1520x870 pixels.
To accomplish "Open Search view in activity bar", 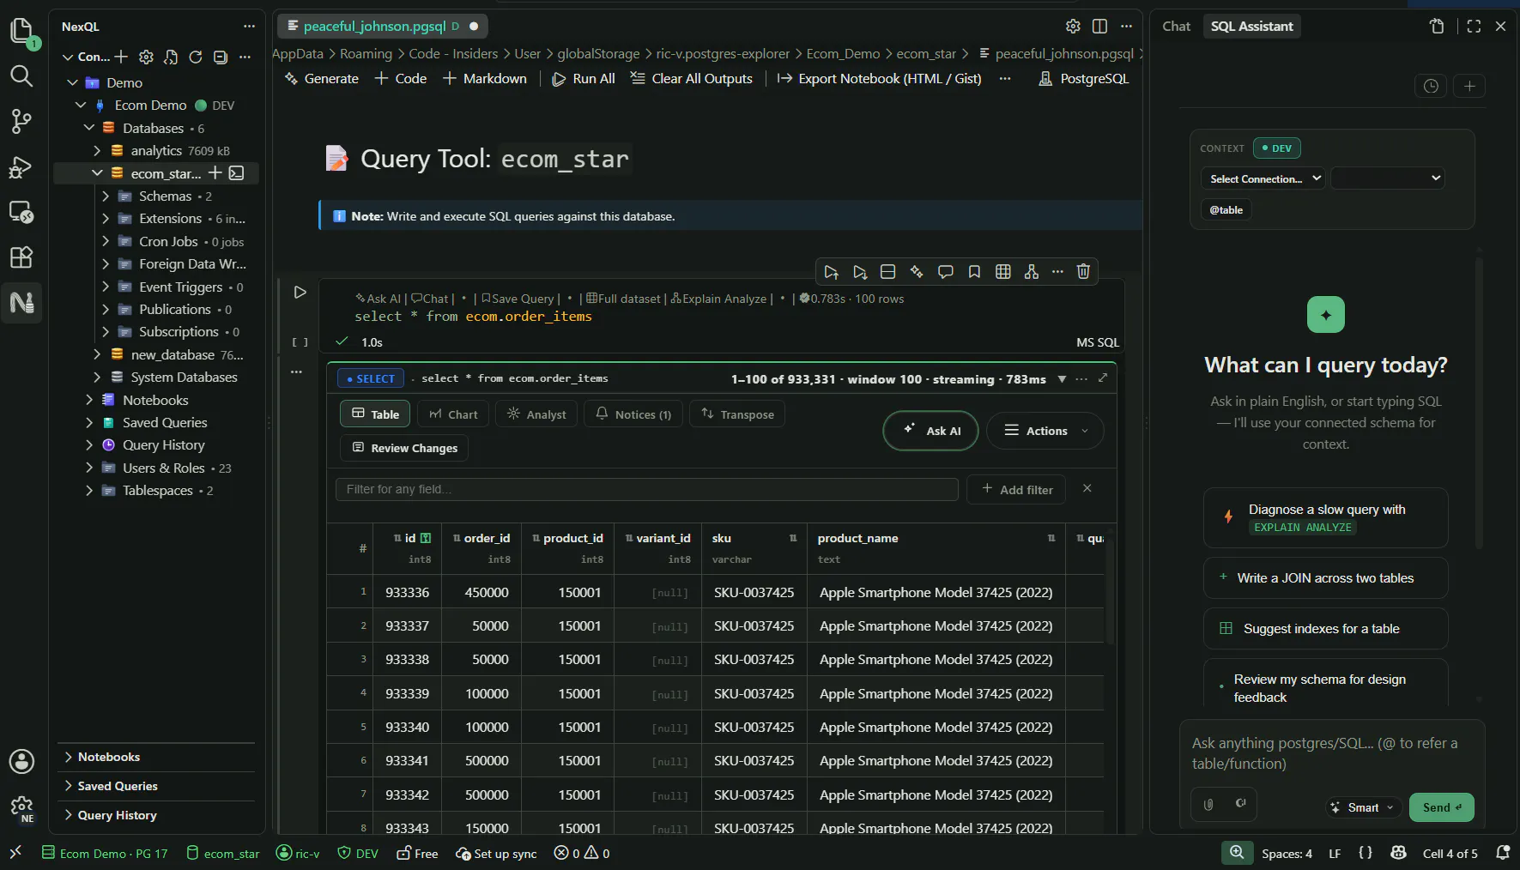I will [21, 76].
